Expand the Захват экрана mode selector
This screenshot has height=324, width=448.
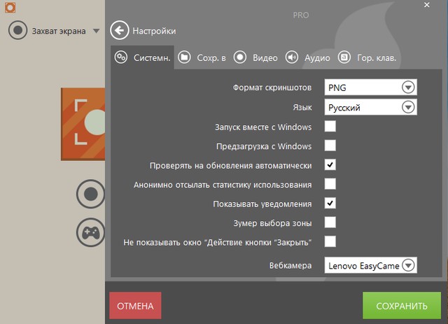[x=96, y=31]
